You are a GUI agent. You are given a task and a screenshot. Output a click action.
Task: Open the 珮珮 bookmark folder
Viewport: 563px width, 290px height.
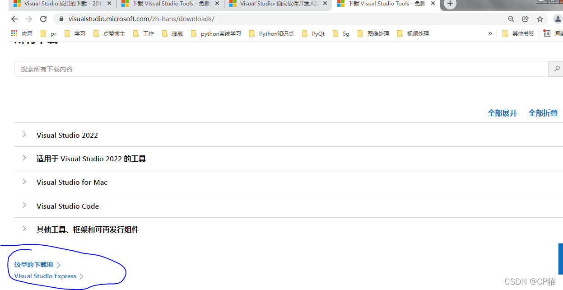(x=172, y=33)
